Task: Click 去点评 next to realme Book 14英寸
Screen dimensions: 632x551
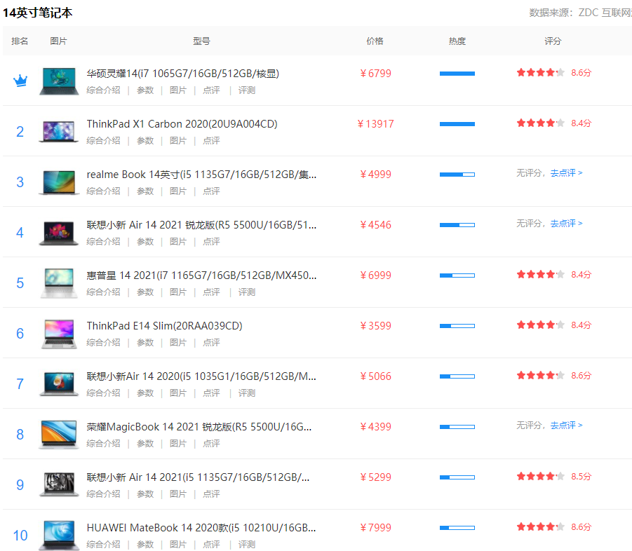Action: coord(564,172)
